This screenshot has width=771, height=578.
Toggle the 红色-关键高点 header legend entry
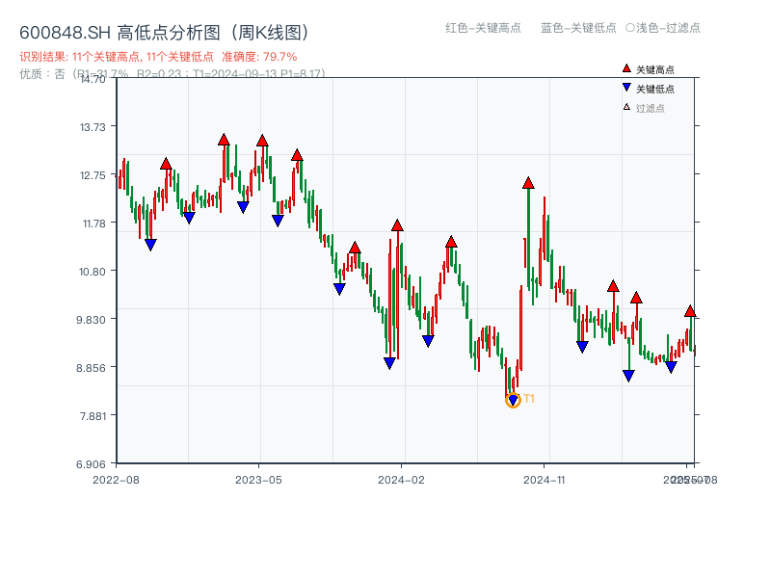click(483, 28)
